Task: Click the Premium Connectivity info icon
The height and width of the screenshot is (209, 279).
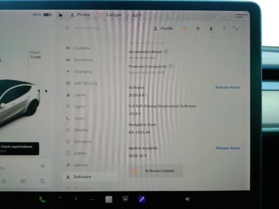Action: [171, 66]
